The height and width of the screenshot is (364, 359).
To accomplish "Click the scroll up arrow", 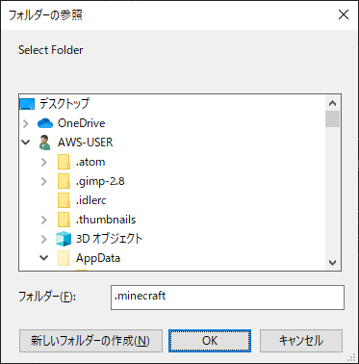I will click(332, 103).
